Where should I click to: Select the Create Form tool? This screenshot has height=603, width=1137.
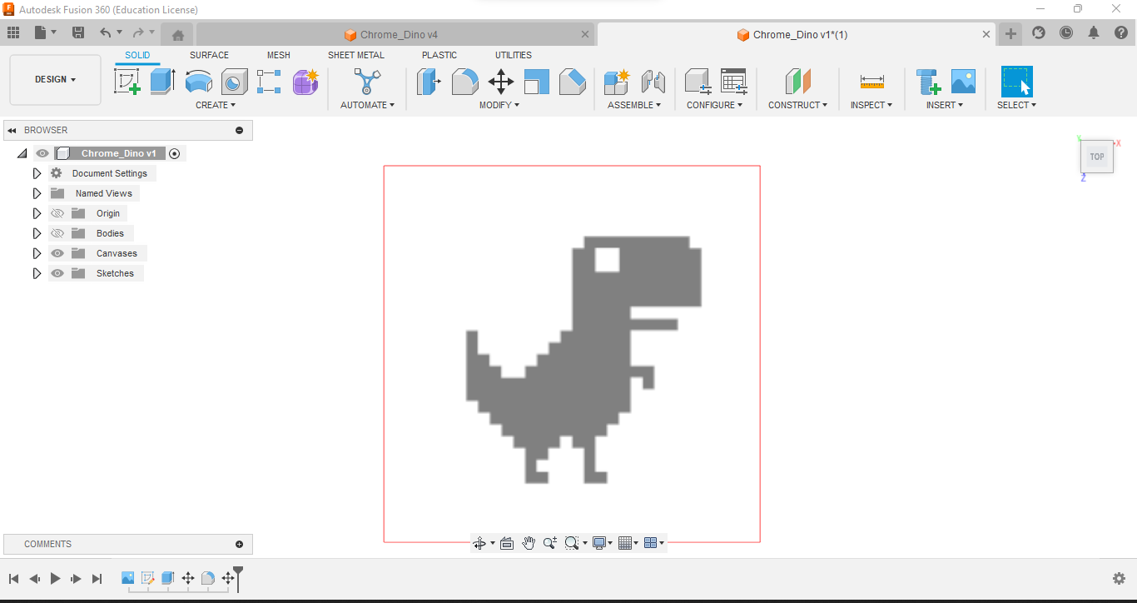click(x=305, y=82)
